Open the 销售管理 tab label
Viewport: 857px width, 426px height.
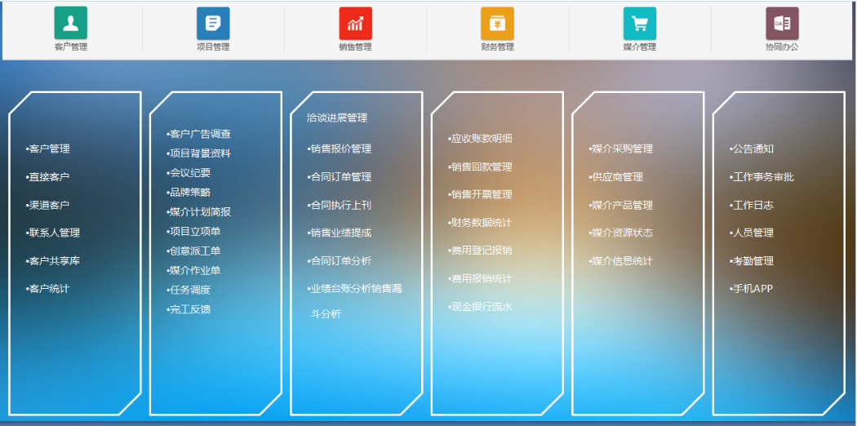pos(355,47)
